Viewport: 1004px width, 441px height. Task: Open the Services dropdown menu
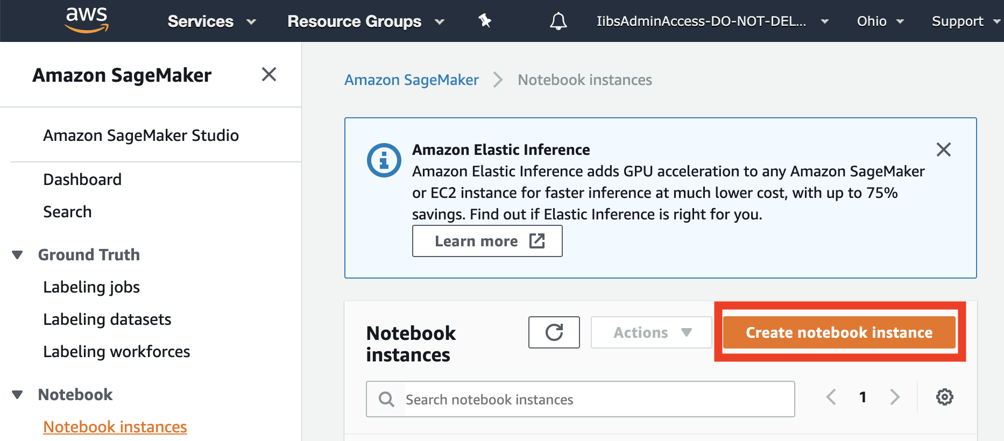(211, 22)
